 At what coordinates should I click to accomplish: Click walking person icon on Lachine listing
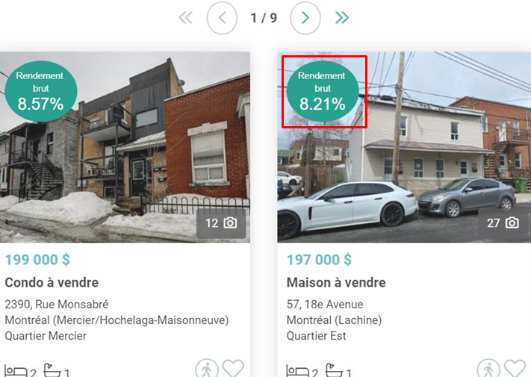[488, 368]
